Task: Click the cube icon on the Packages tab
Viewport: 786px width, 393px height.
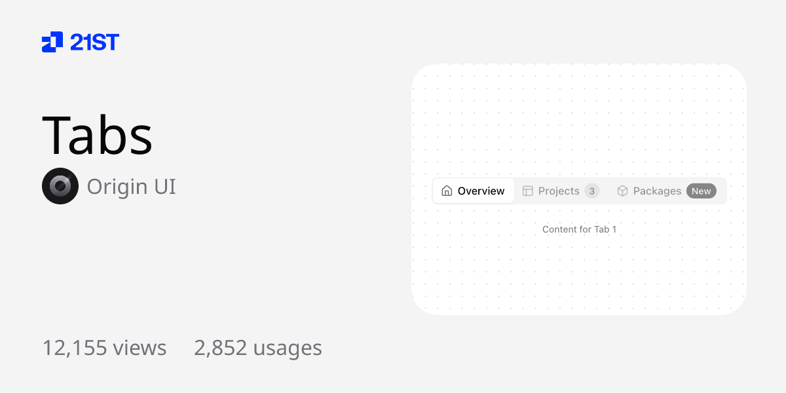Action: tap(622, 191)
